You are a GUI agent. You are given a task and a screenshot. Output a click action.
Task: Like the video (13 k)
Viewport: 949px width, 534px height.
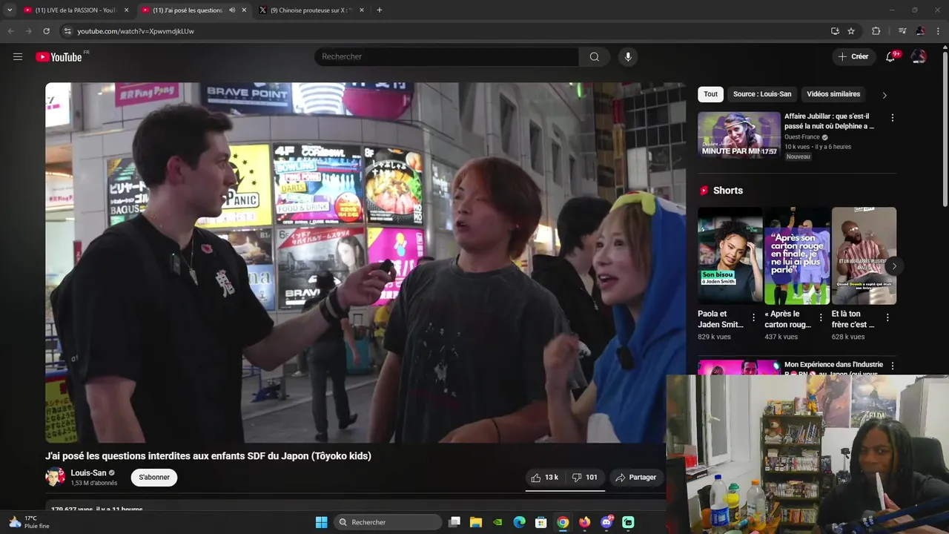tap(545, 477)
